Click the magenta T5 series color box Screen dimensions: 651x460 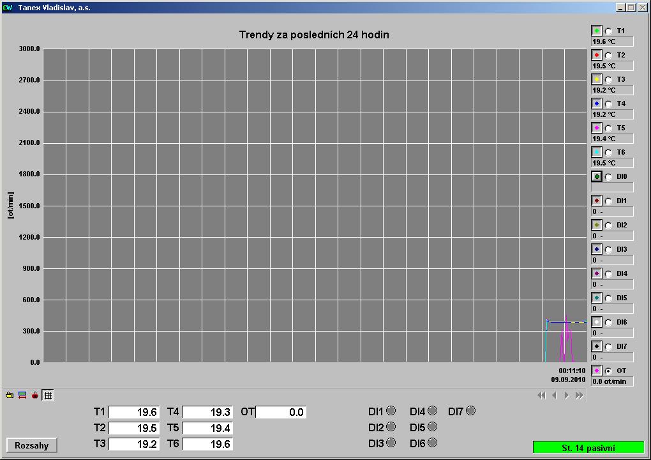597,128
